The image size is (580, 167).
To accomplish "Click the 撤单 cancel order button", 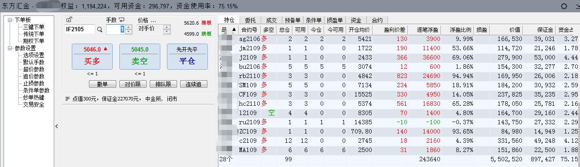I will 102,84.
